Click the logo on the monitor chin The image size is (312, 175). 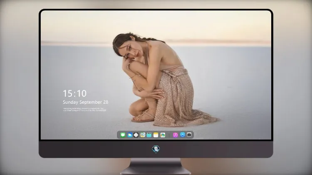pyautogui.click(x=156, y=149)
